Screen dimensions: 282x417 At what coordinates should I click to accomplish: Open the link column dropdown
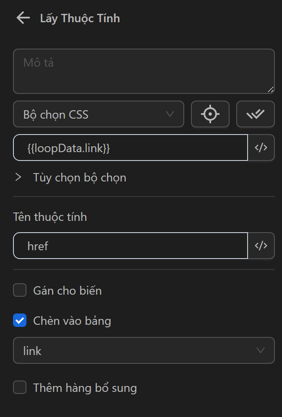tap(144, 350)
